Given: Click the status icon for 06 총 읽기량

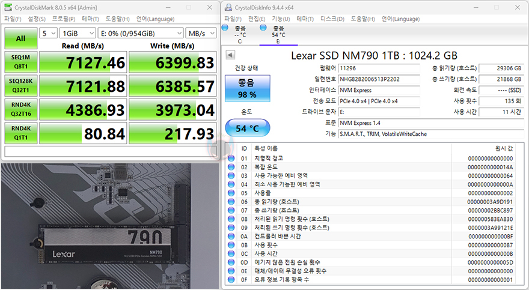Looking at the screenshot, I should [x=231, y=202].
